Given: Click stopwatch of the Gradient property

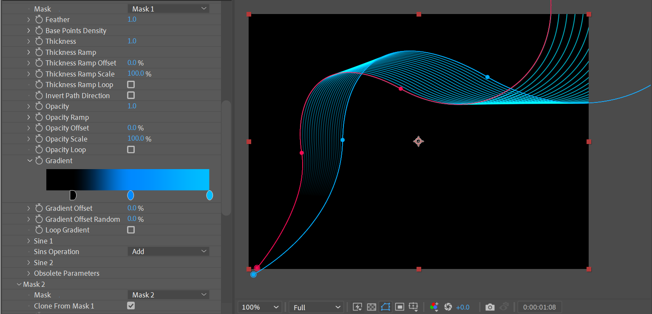Looking at the screenshot, I should [39, 161].
